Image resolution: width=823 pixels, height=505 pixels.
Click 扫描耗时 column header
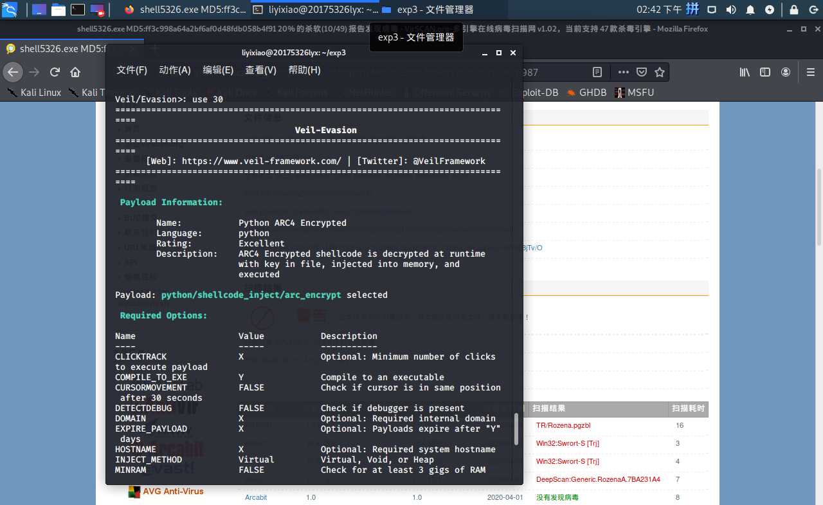pyautogui.click(x=688, y=409)
